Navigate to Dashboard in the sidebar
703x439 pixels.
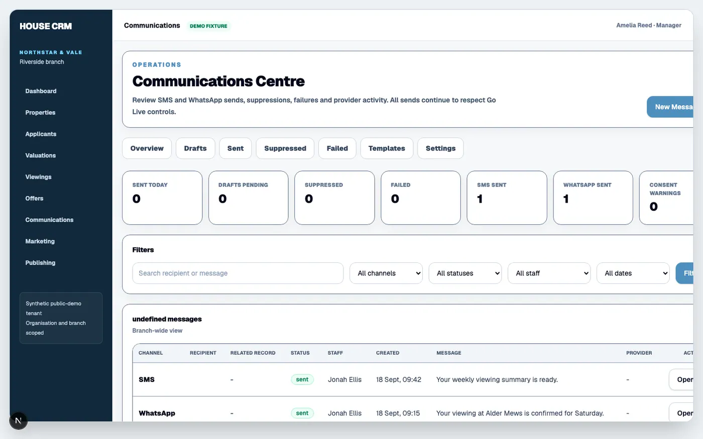[41, 91]
